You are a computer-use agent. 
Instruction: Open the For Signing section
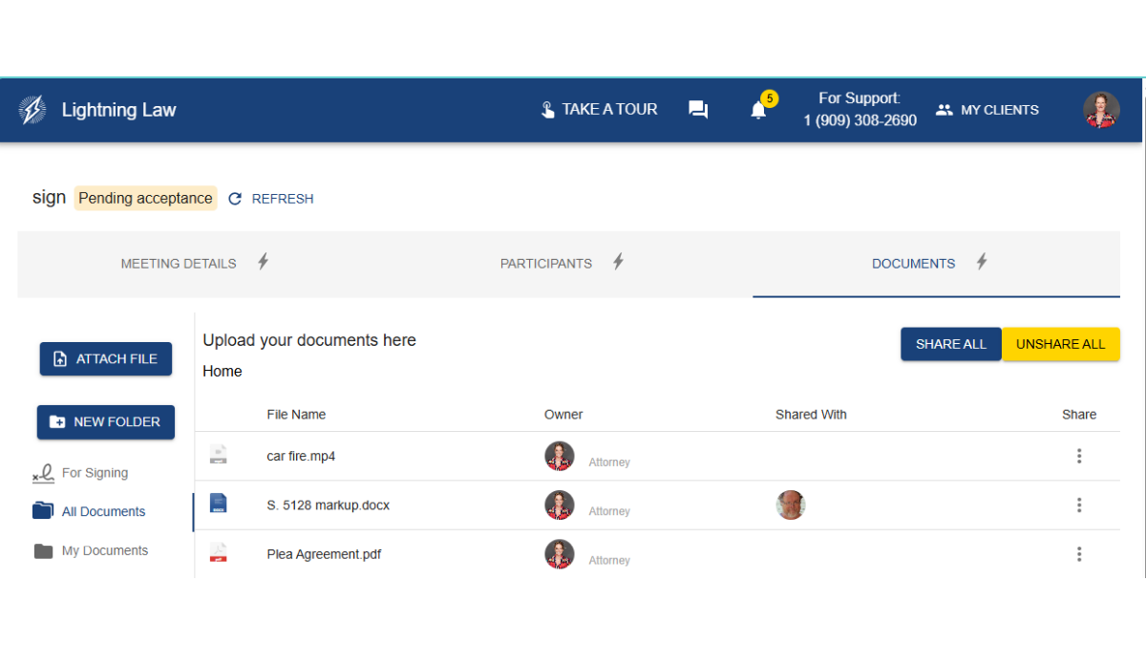81,473
